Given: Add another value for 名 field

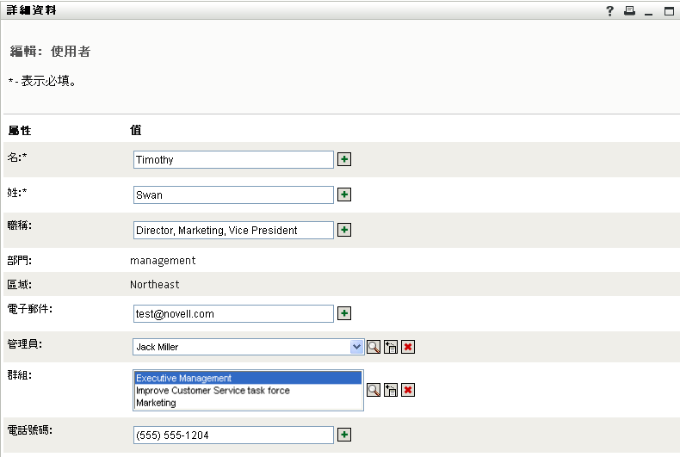Looking at the screenshot, I should (x=344, y=159).
